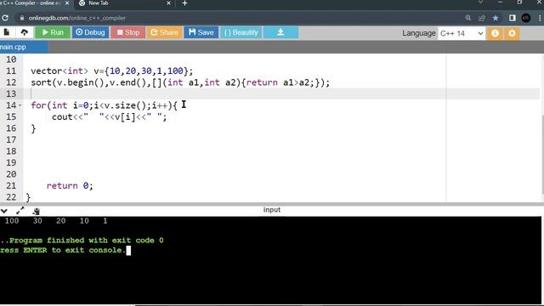Open tab search chevron
This screenshot has width=544, height=306.
[480, 3]
